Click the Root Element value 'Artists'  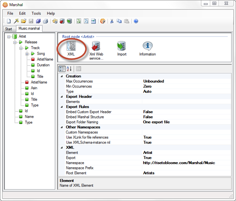(x=149, y=173)
